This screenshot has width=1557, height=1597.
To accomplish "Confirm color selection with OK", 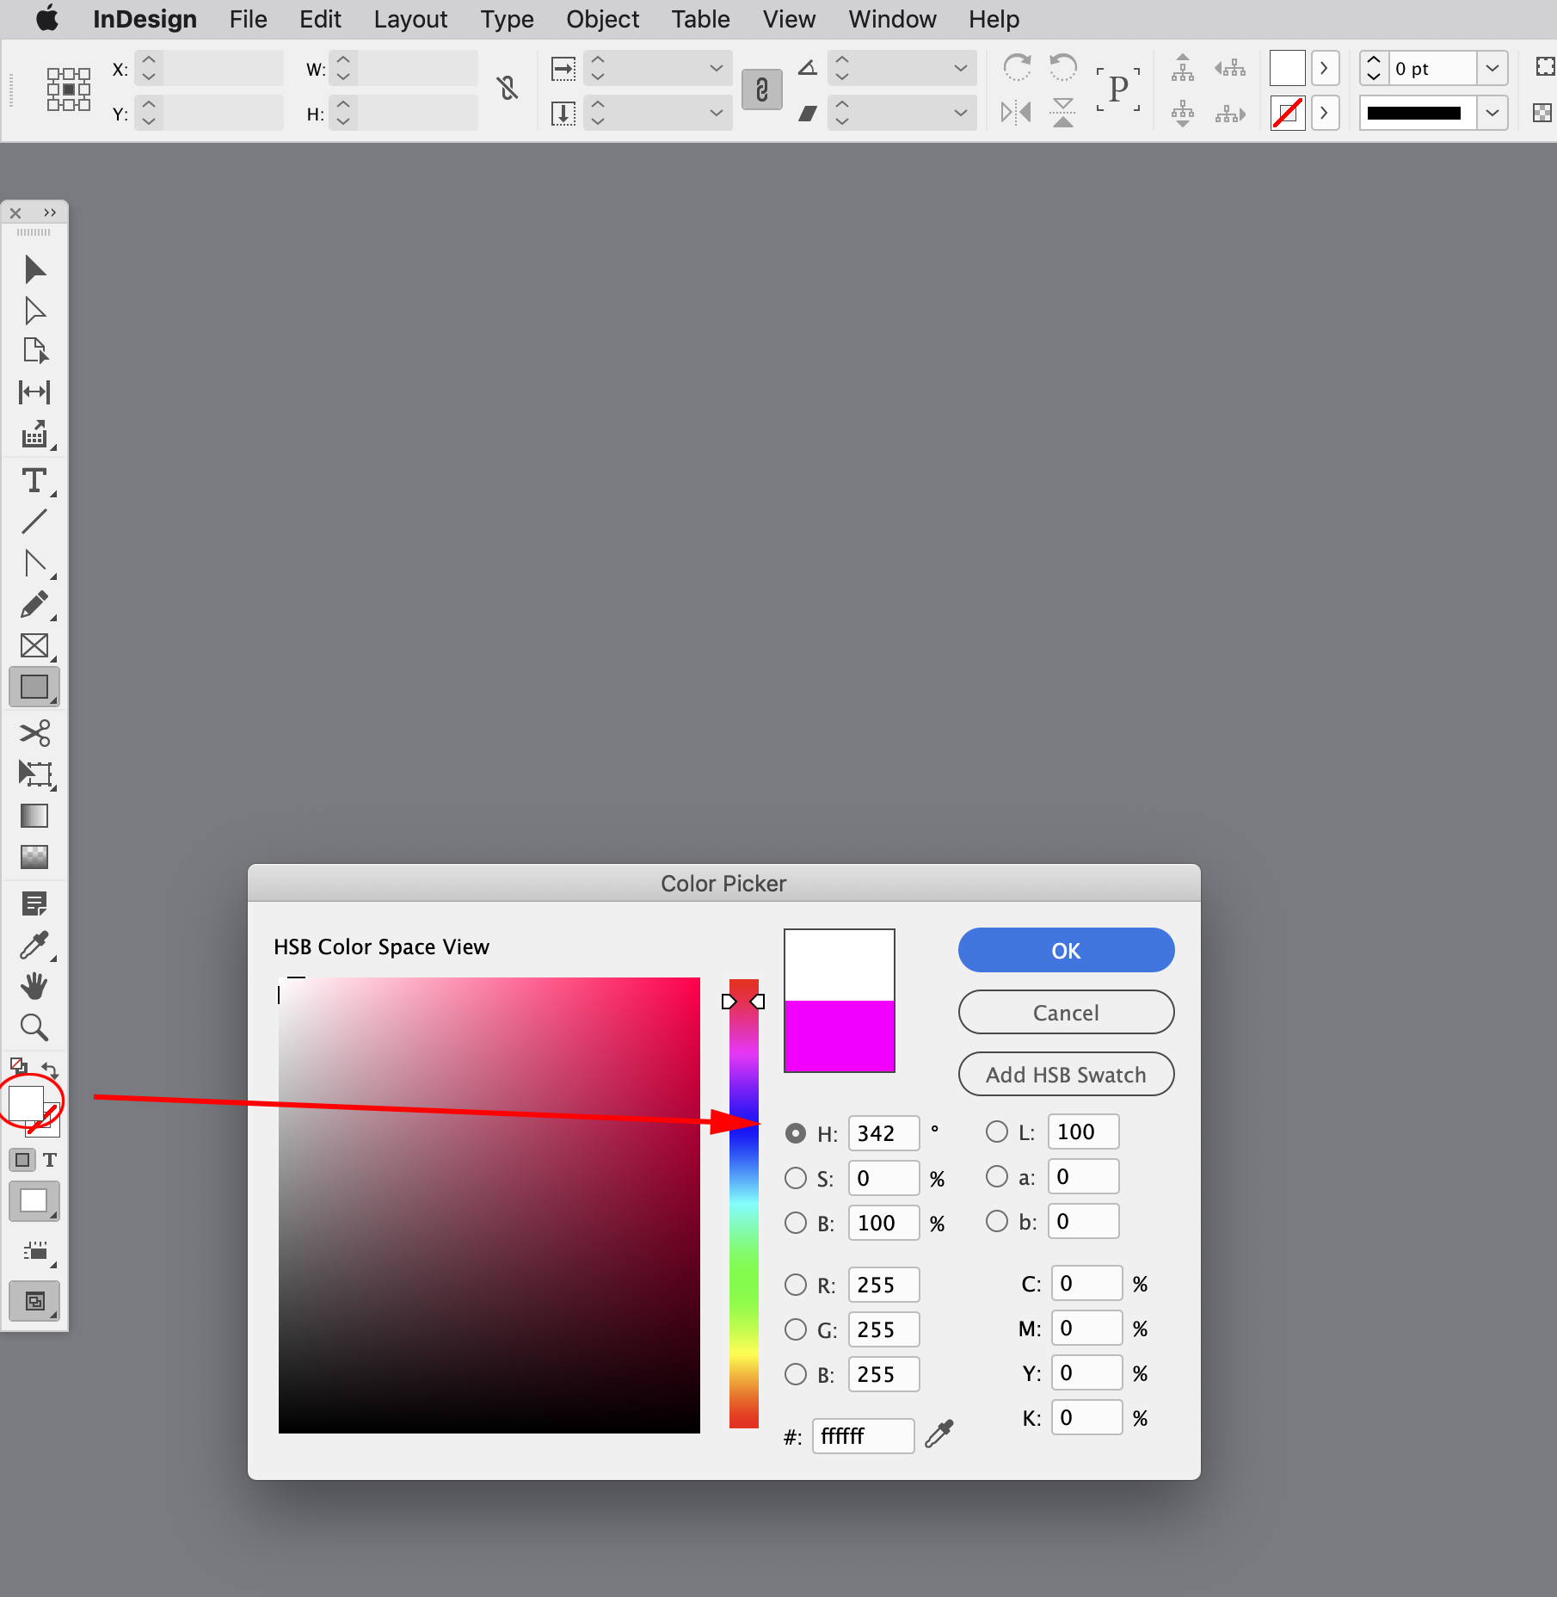I will pos(1065,950).
